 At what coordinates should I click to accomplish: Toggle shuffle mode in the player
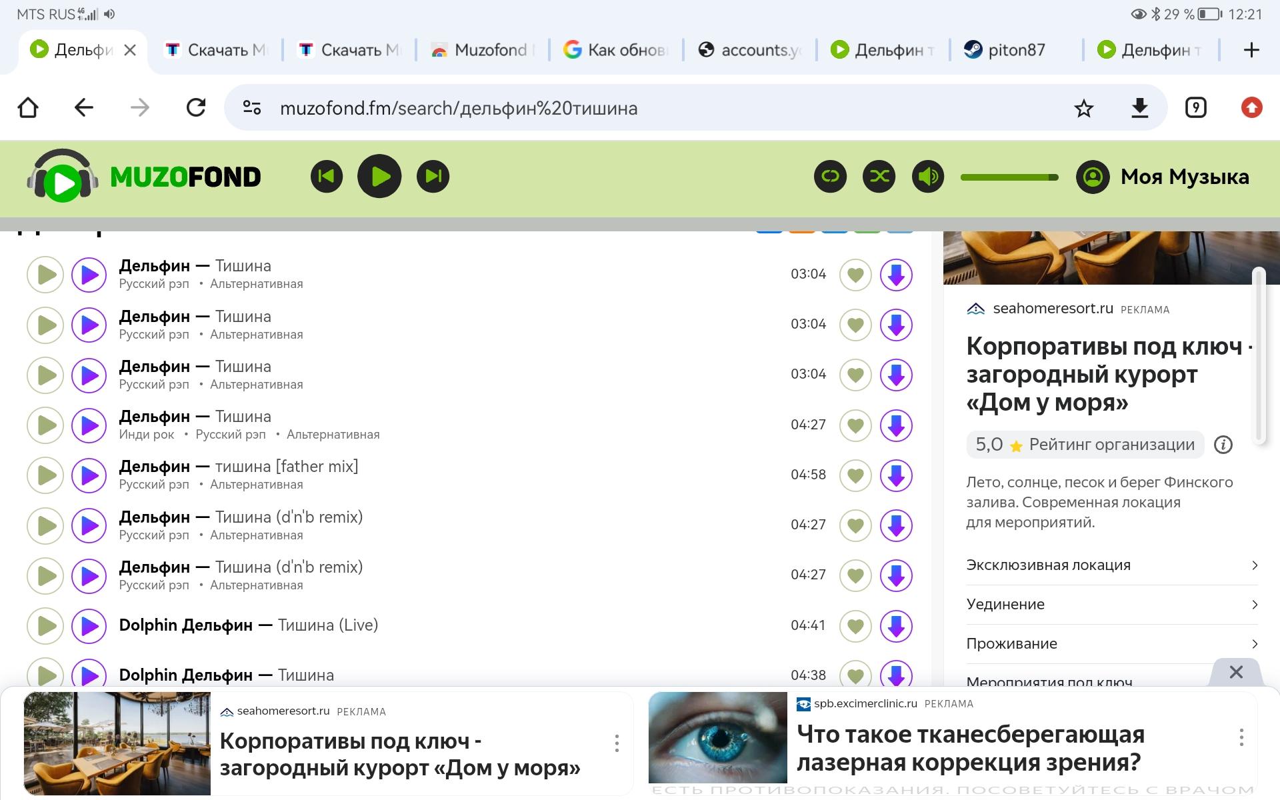pos(879,177)
